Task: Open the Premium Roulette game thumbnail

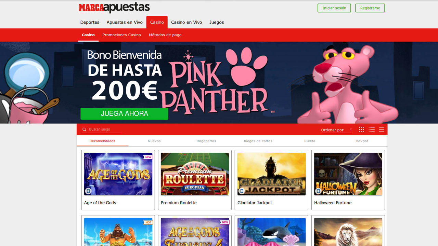Action: coord(195,174)
